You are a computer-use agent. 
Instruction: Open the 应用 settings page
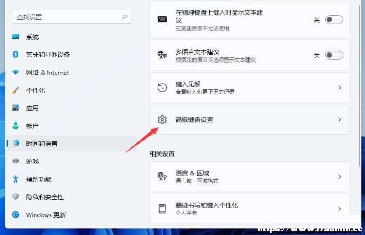click(x=72, y=108)
